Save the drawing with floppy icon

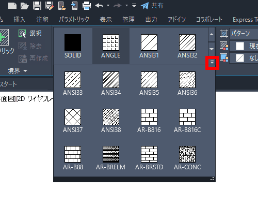pos(37,6)
